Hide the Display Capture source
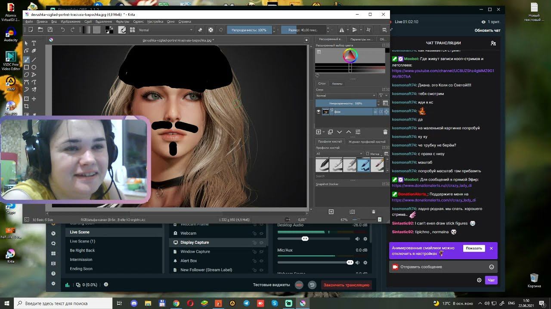Viewport: 551px width, 309px height. point(261,242)
